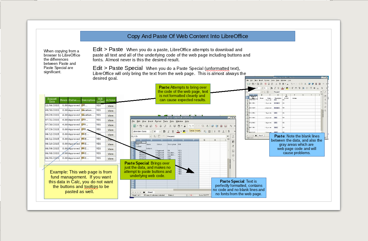Open Edit menu in center Calc window
This screenshot has height=241, width=368.
coord(139,121)
